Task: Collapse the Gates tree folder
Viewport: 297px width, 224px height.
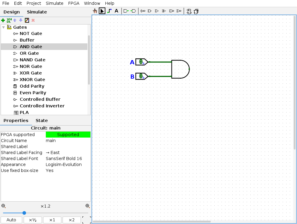Action: 3,27
